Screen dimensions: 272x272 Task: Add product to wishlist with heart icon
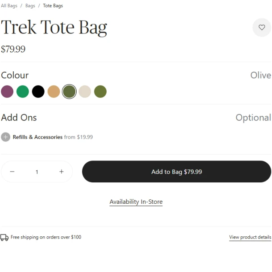(x=262, y=28)
